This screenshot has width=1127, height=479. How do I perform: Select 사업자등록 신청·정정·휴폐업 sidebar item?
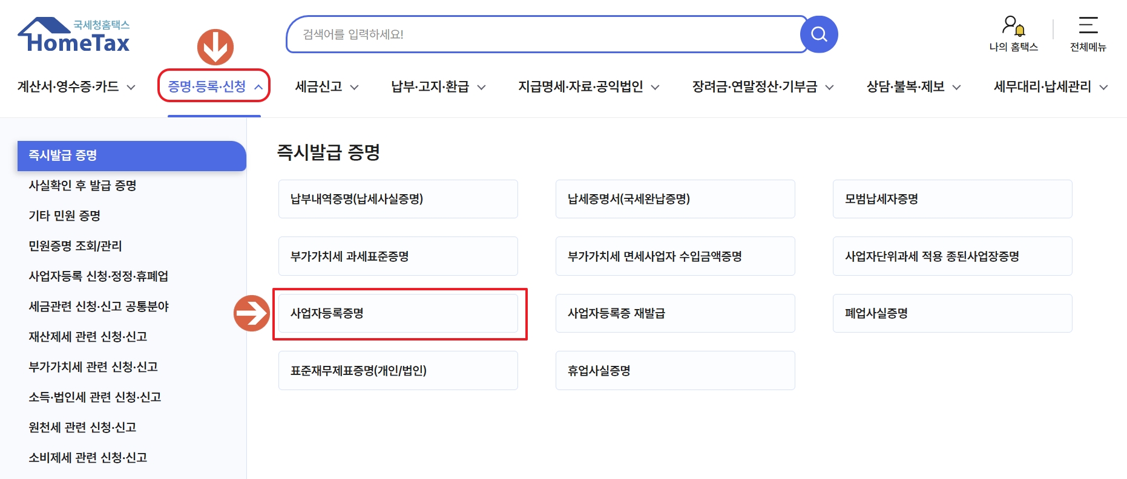(99, 276)
